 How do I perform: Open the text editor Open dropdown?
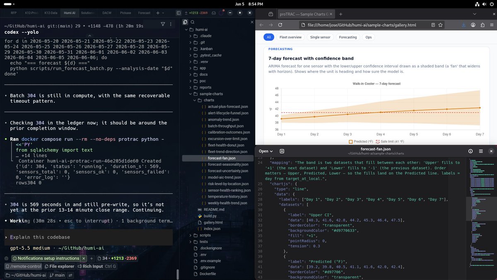point(265,151)
